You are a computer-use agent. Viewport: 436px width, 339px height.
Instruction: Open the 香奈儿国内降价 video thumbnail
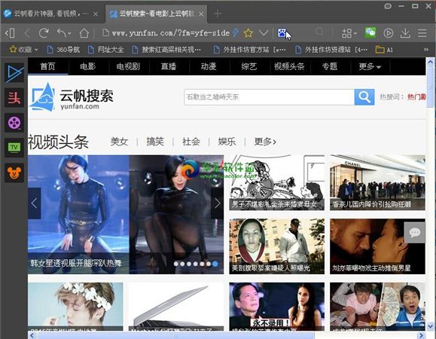point(377,183)
